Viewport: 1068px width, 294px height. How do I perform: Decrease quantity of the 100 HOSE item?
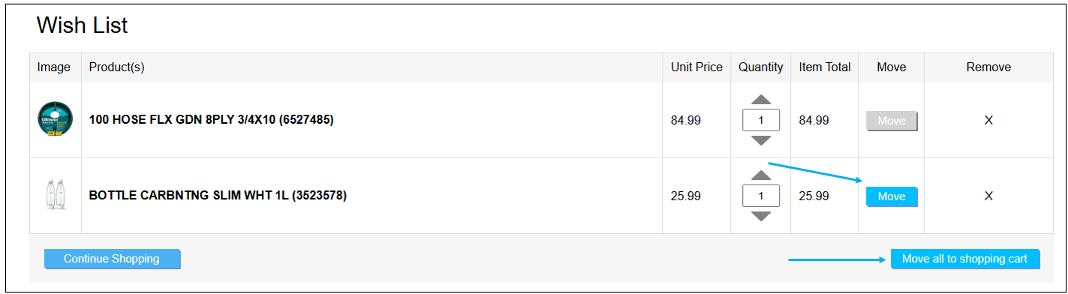pos(761,140)
